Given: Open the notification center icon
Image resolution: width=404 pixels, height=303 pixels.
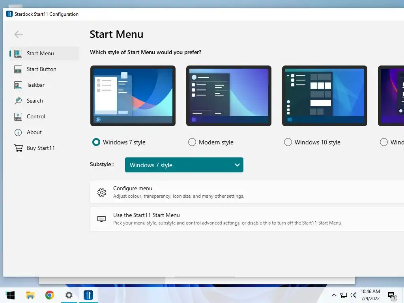Looking at the screenshot, I should (391, 296).
